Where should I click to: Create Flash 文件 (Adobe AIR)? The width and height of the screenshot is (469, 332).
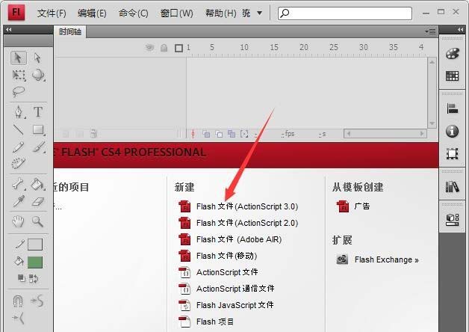pos(230,239)
